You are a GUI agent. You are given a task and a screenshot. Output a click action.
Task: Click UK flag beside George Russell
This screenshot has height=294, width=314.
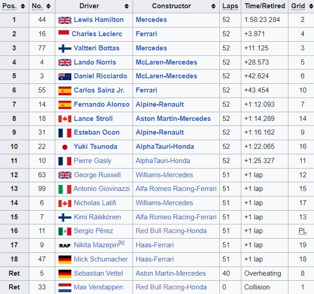tap(65, 175)
